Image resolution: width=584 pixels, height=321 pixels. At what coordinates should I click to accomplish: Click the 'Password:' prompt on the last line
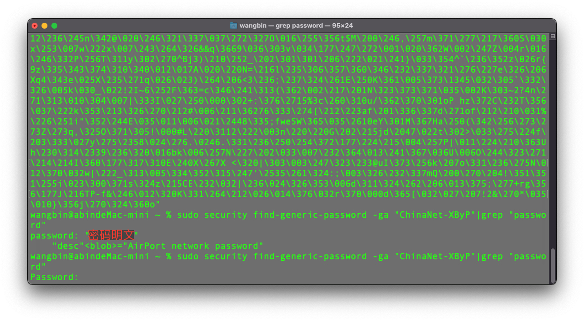(54, 277)
